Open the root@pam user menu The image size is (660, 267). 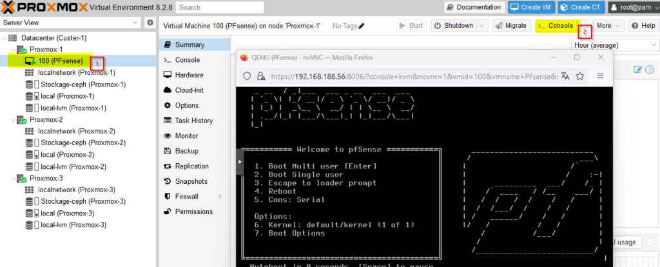634,7
